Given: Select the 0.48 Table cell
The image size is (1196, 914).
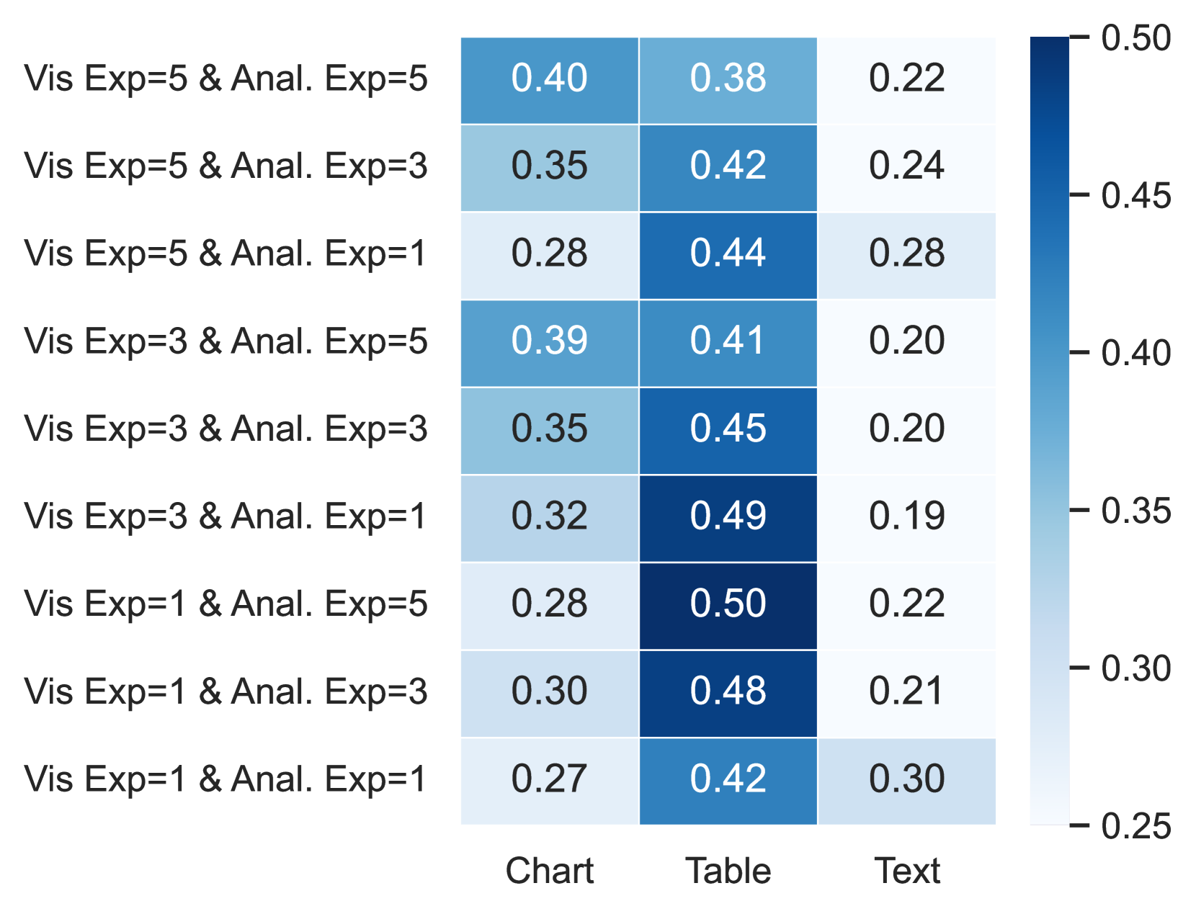Looking at the screenshot, I should [x=728, y=691].
